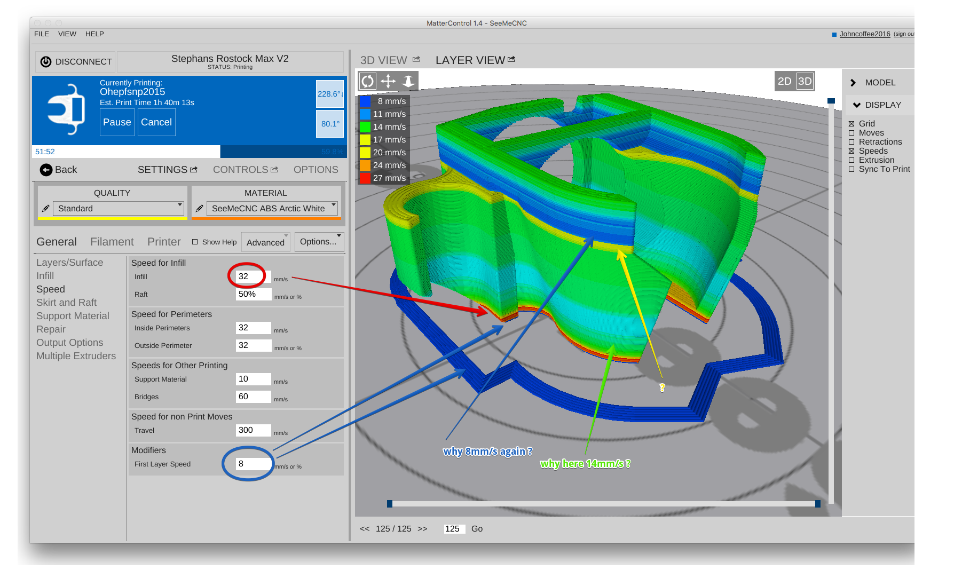The image size is (954, 586).
Task: Open the Quality Standard dropdown
Action: click(x=119, y=208)
